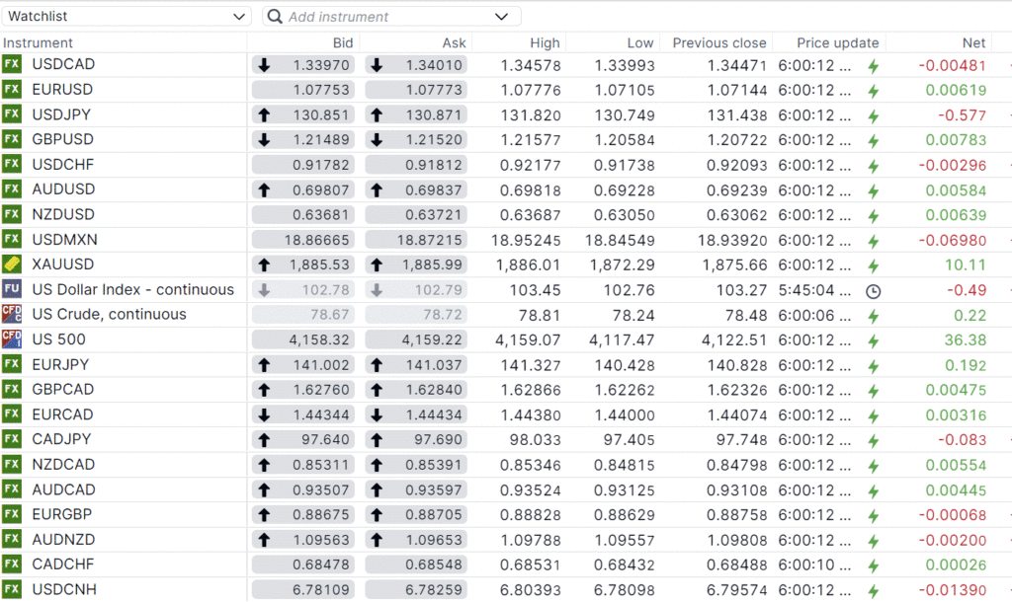Click the search magnifier icon
The image size is (1012, 602).
click(x=275, y=17)
